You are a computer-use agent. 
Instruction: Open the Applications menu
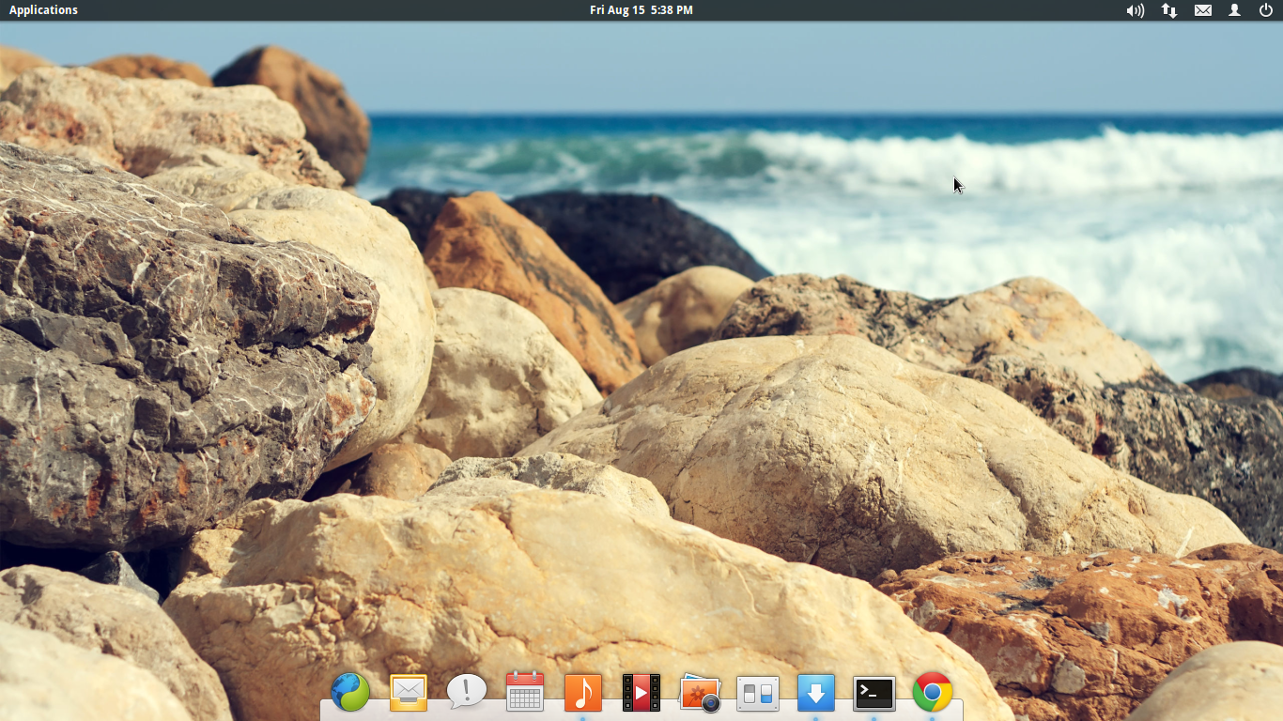coord(43,10)
